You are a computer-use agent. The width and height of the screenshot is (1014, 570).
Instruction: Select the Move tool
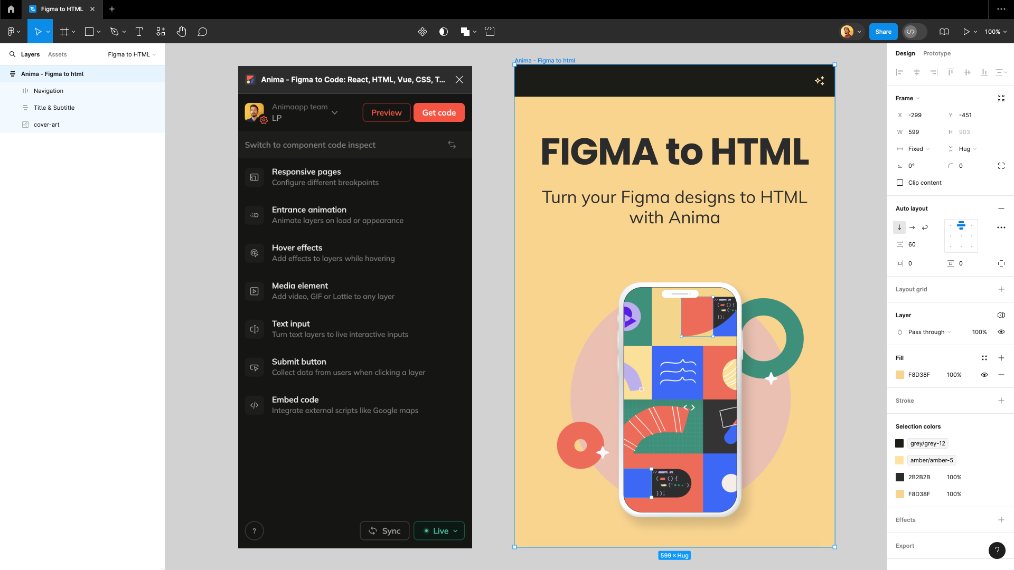pos(38,32)
